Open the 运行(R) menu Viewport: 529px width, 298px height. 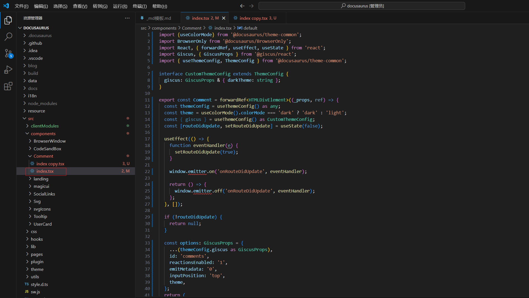(x=120, y=6)
